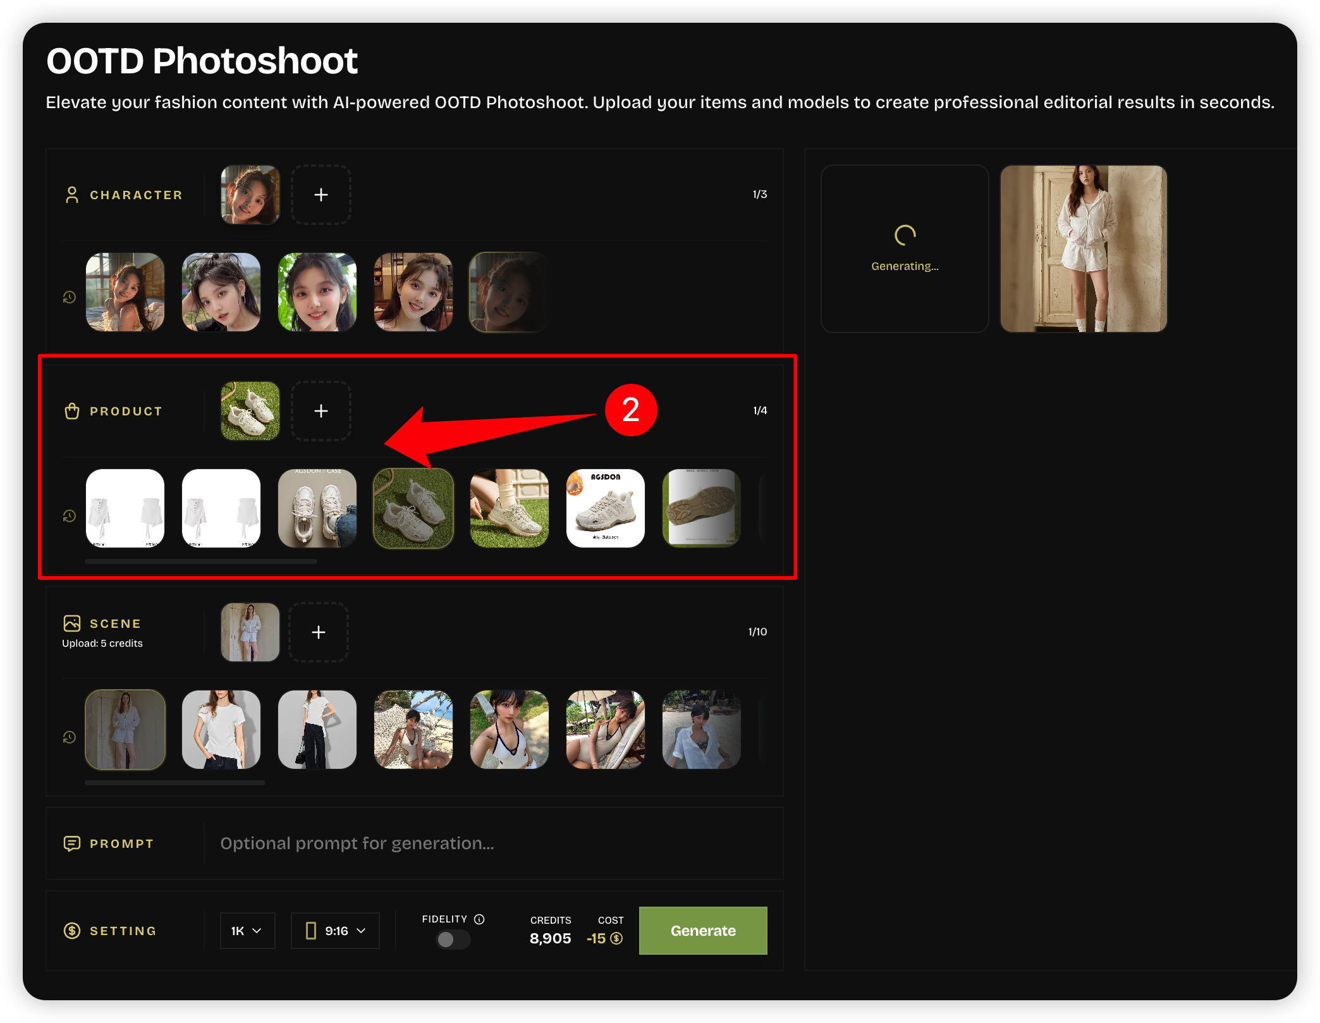Click the 1/4 product counter
This screenshot has height=1023, width=1320.
760,410
